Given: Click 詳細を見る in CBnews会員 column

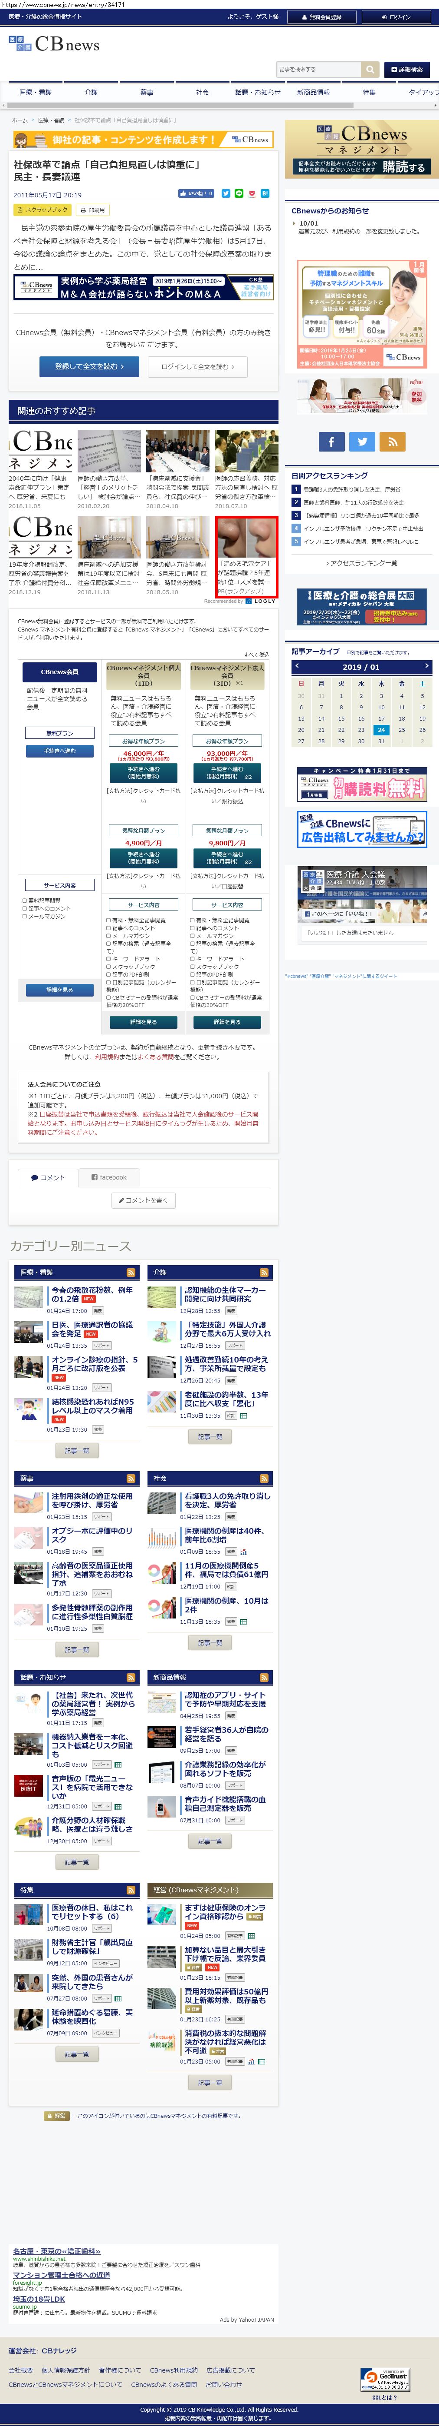Looking at the screenshot, I should pyautogui.click(x=59, y=990).
